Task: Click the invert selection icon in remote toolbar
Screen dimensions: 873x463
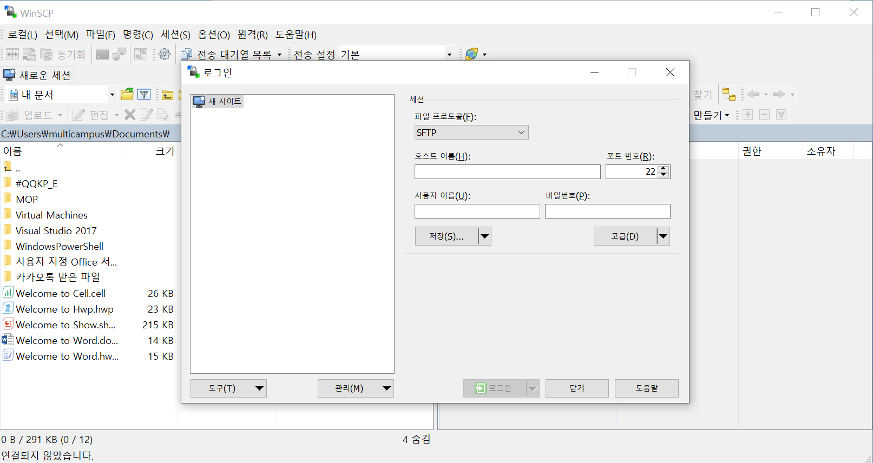Action: click(x=781, y=115)
